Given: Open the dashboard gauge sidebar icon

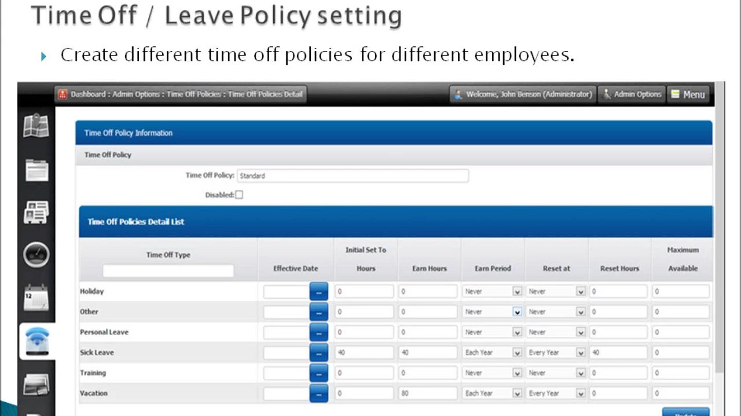Looking at the screenshot, I should pos(36,255).
